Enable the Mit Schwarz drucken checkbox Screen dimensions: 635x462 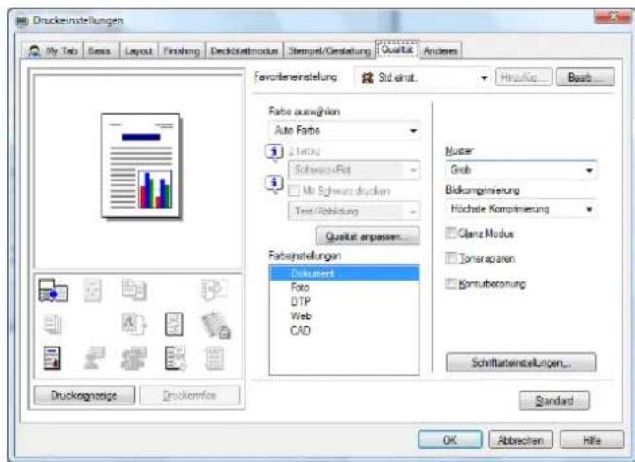click(x=294, y=191)
